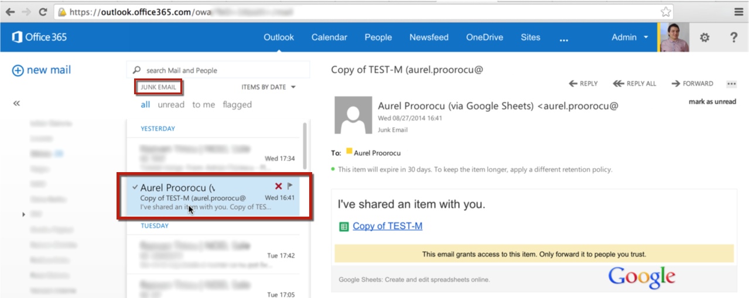The image size is (749, 298).
Task: Click the search magnifier icon
Action: (x=137, y=70)
